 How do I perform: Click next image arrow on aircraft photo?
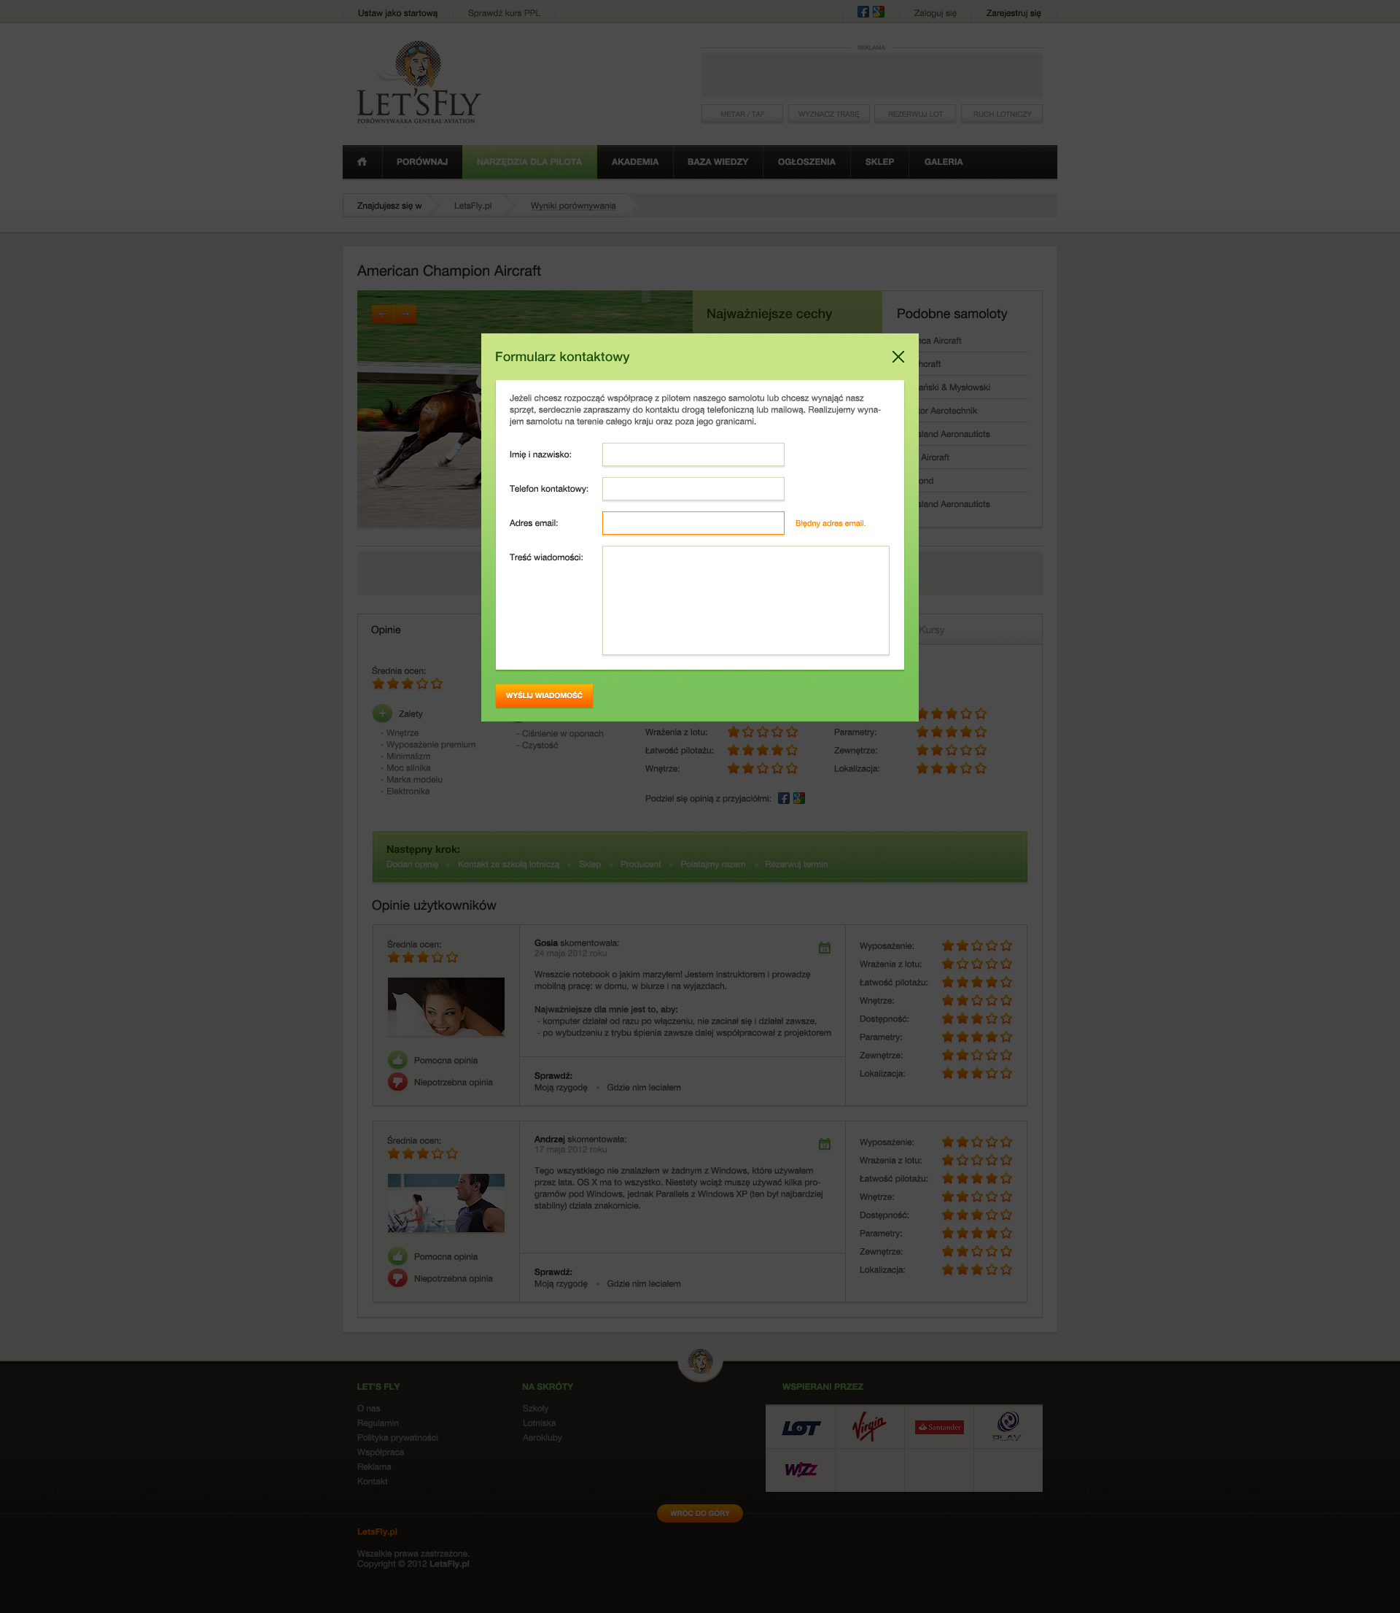[405, 314]
